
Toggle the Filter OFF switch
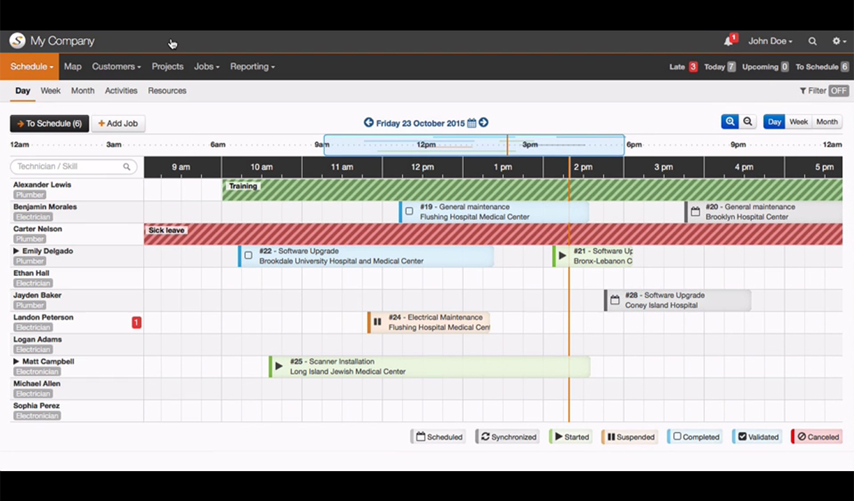coord(838,91)
